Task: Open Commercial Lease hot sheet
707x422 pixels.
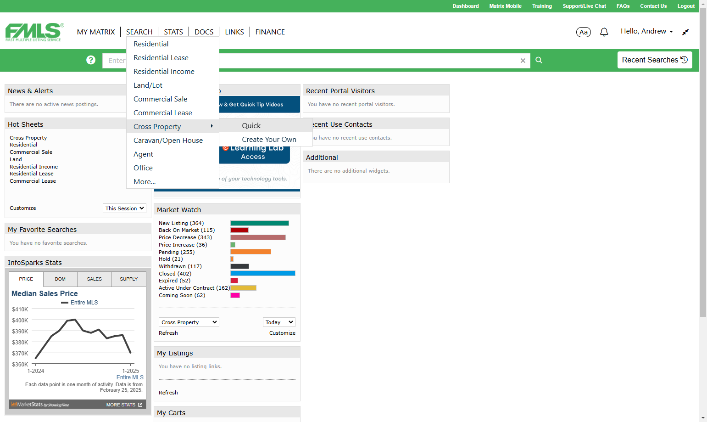Action: 33,181
